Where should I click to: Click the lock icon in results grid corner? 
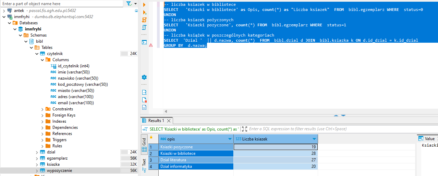point(151,137)
